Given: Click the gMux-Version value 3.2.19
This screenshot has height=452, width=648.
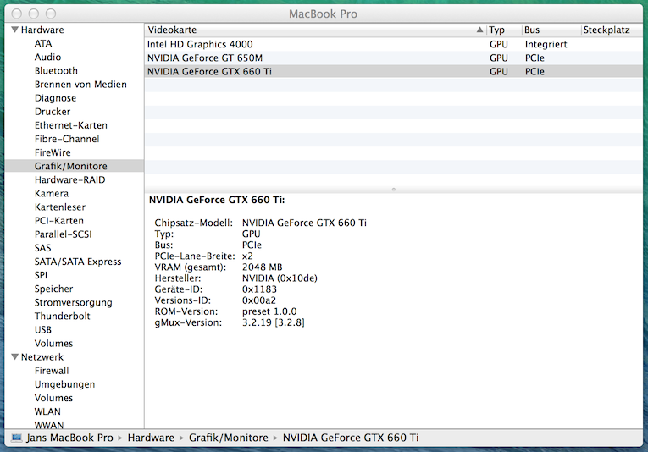Looking at the screenshot, I should 273,322.
